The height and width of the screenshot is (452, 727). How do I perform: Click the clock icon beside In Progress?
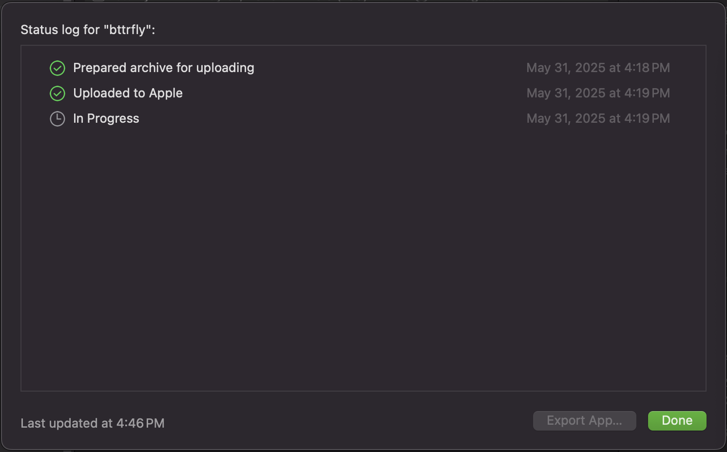[x=57, y=119]
